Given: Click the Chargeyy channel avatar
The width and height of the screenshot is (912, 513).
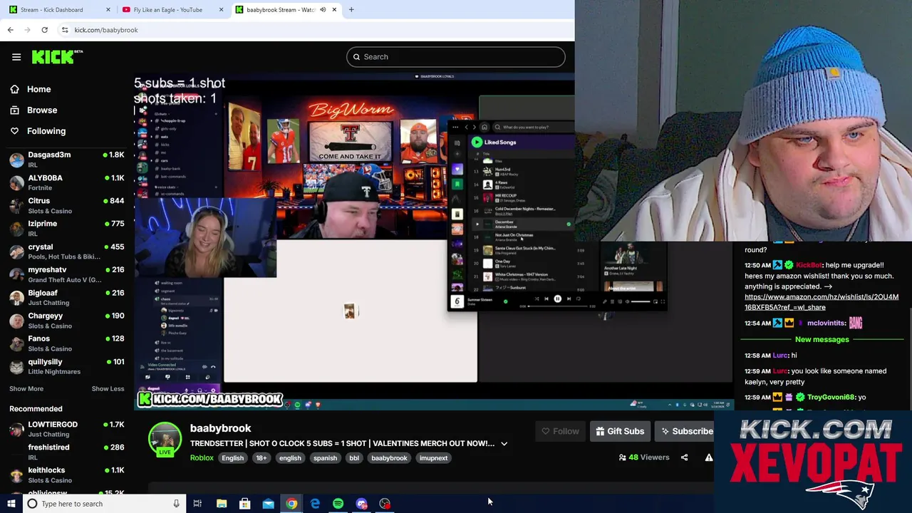Looking at the screenshot, I should [x=16, y=321].
